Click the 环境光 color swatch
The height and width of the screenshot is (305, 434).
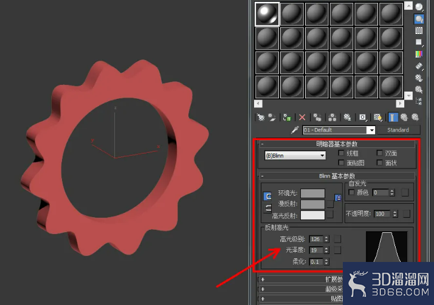[x=312, y=193]
